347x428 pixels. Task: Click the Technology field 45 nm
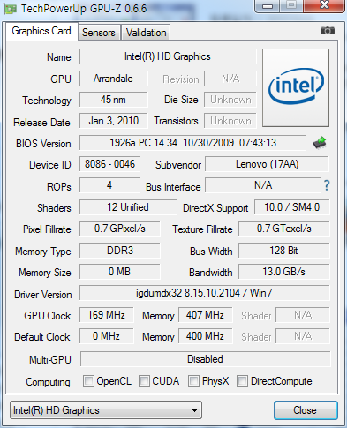(x=113, y=100)
